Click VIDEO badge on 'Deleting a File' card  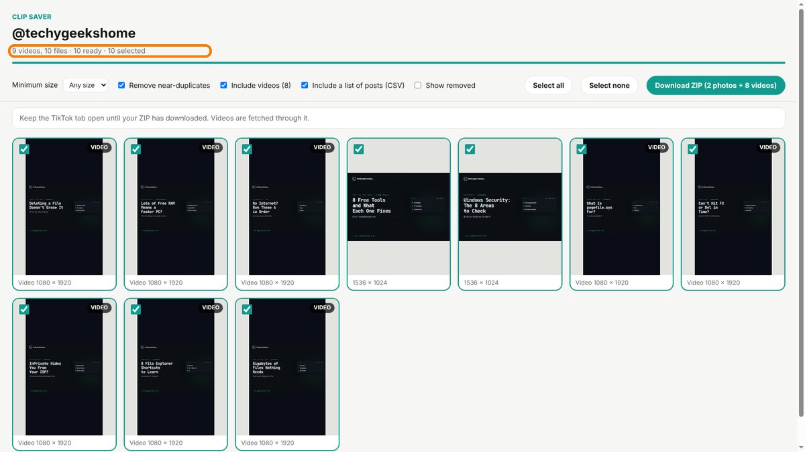[x=99, y=147]
